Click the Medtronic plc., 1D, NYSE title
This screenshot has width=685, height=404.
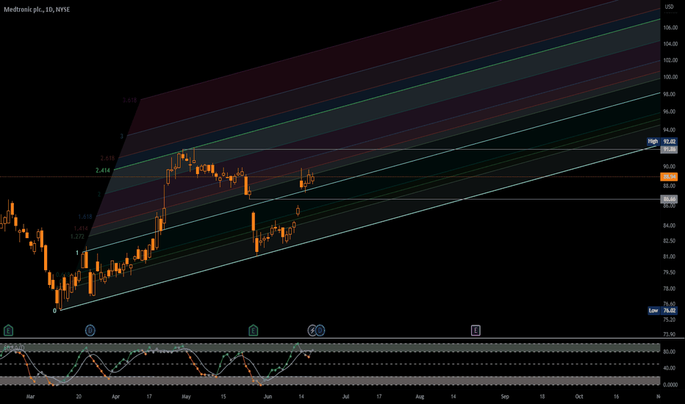point(37,9)
